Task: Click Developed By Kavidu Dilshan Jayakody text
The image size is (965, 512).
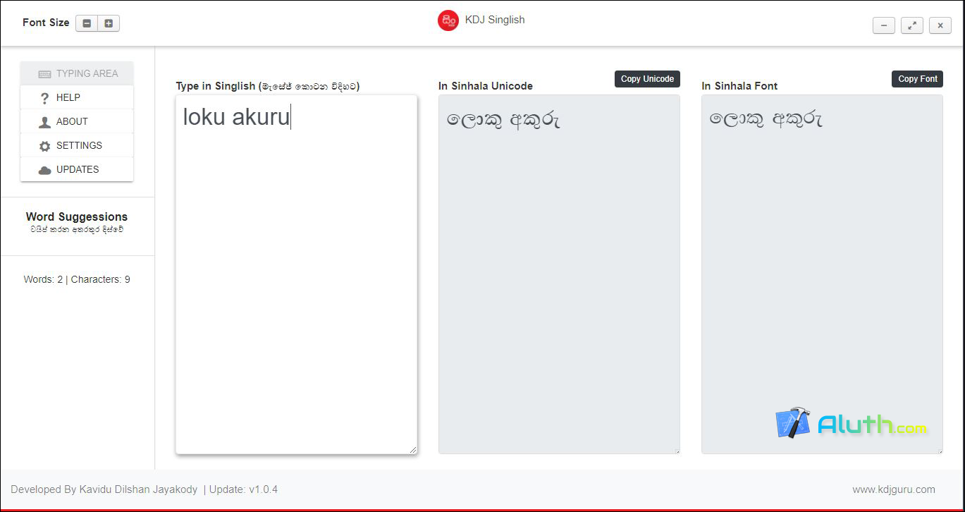Action: [x=104, y=489]
